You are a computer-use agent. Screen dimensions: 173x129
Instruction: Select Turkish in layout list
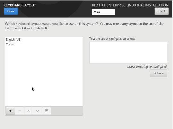point(44,44)
